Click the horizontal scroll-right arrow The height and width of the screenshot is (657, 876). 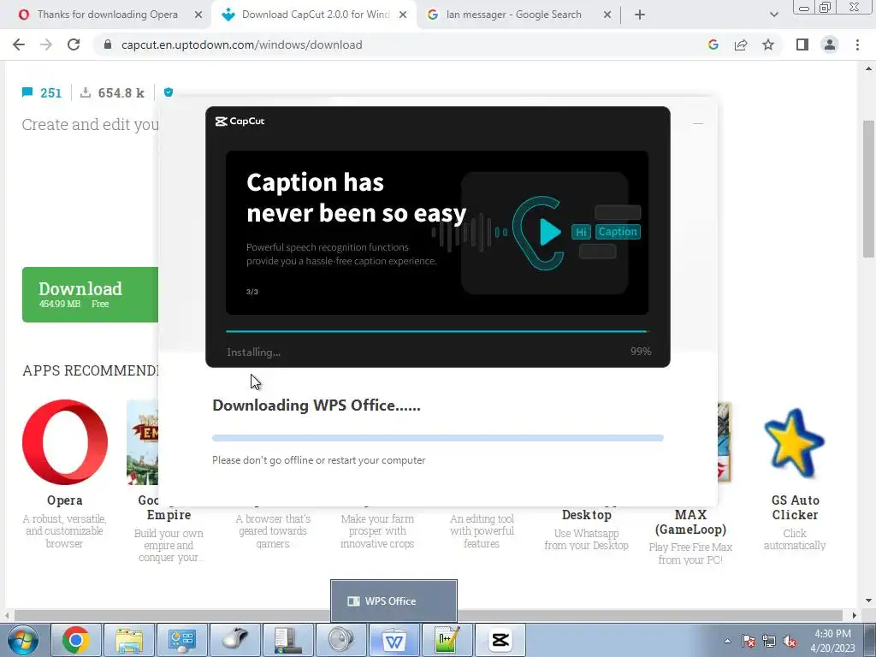(853, 615)
